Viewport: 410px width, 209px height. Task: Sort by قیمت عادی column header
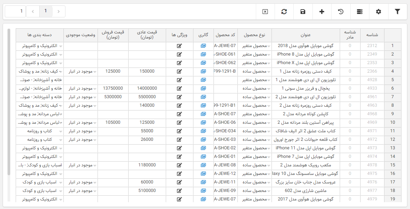click(147, 35)
